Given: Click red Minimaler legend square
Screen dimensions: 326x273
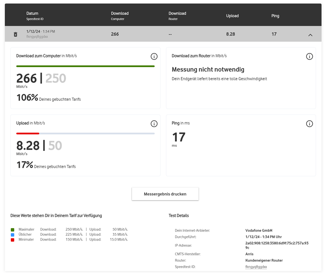Looking at the screenshot, I should tap(12, 239).
